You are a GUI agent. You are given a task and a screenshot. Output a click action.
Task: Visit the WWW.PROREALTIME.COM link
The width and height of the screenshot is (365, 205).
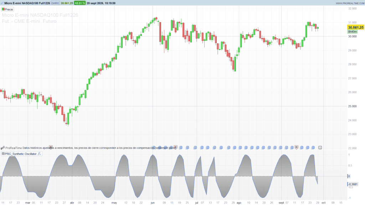click(350, 3)
